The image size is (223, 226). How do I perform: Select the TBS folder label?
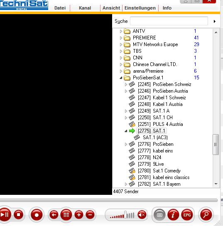(137, 51)
